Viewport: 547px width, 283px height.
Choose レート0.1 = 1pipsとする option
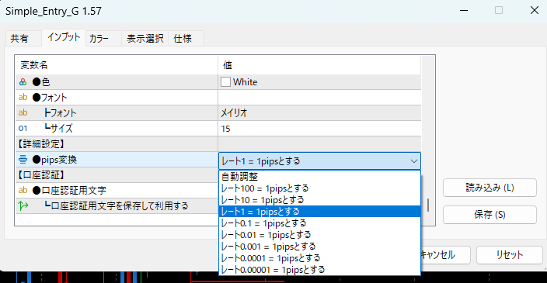coord(319,223)
